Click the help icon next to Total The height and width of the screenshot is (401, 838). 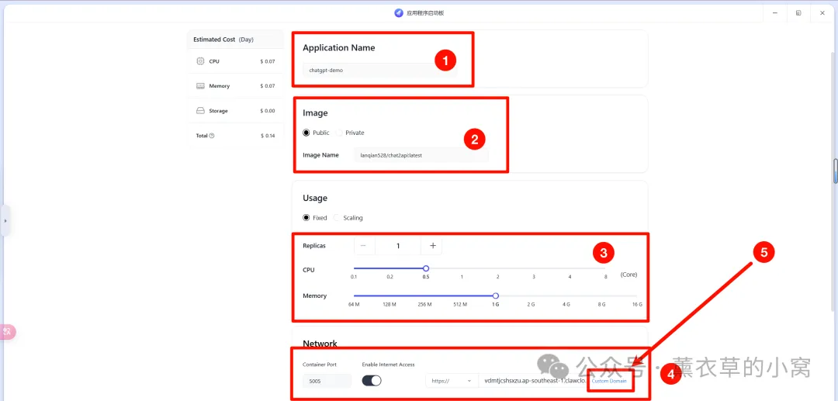[212, 136]
